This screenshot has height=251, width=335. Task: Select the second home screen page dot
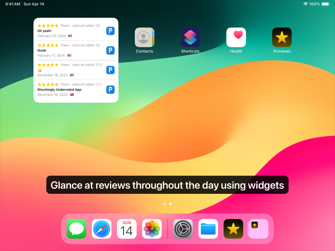[x=170, y=204]
